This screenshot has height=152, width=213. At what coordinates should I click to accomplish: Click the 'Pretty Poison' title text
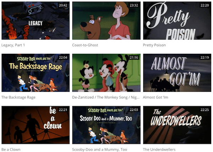point(154,45)
